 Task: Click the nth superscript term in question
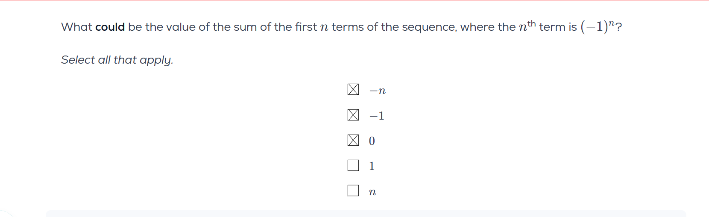point(527,26)
